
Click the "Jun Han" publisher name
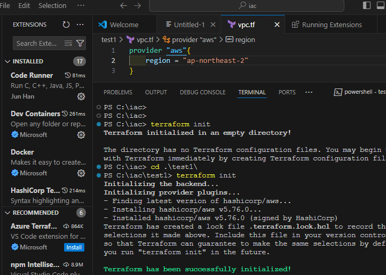pos(22,96)
